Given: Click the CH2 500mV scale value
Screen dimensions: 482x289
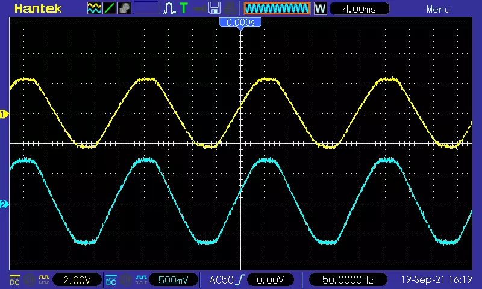Looking at the screenshot, I should point(174,280).
